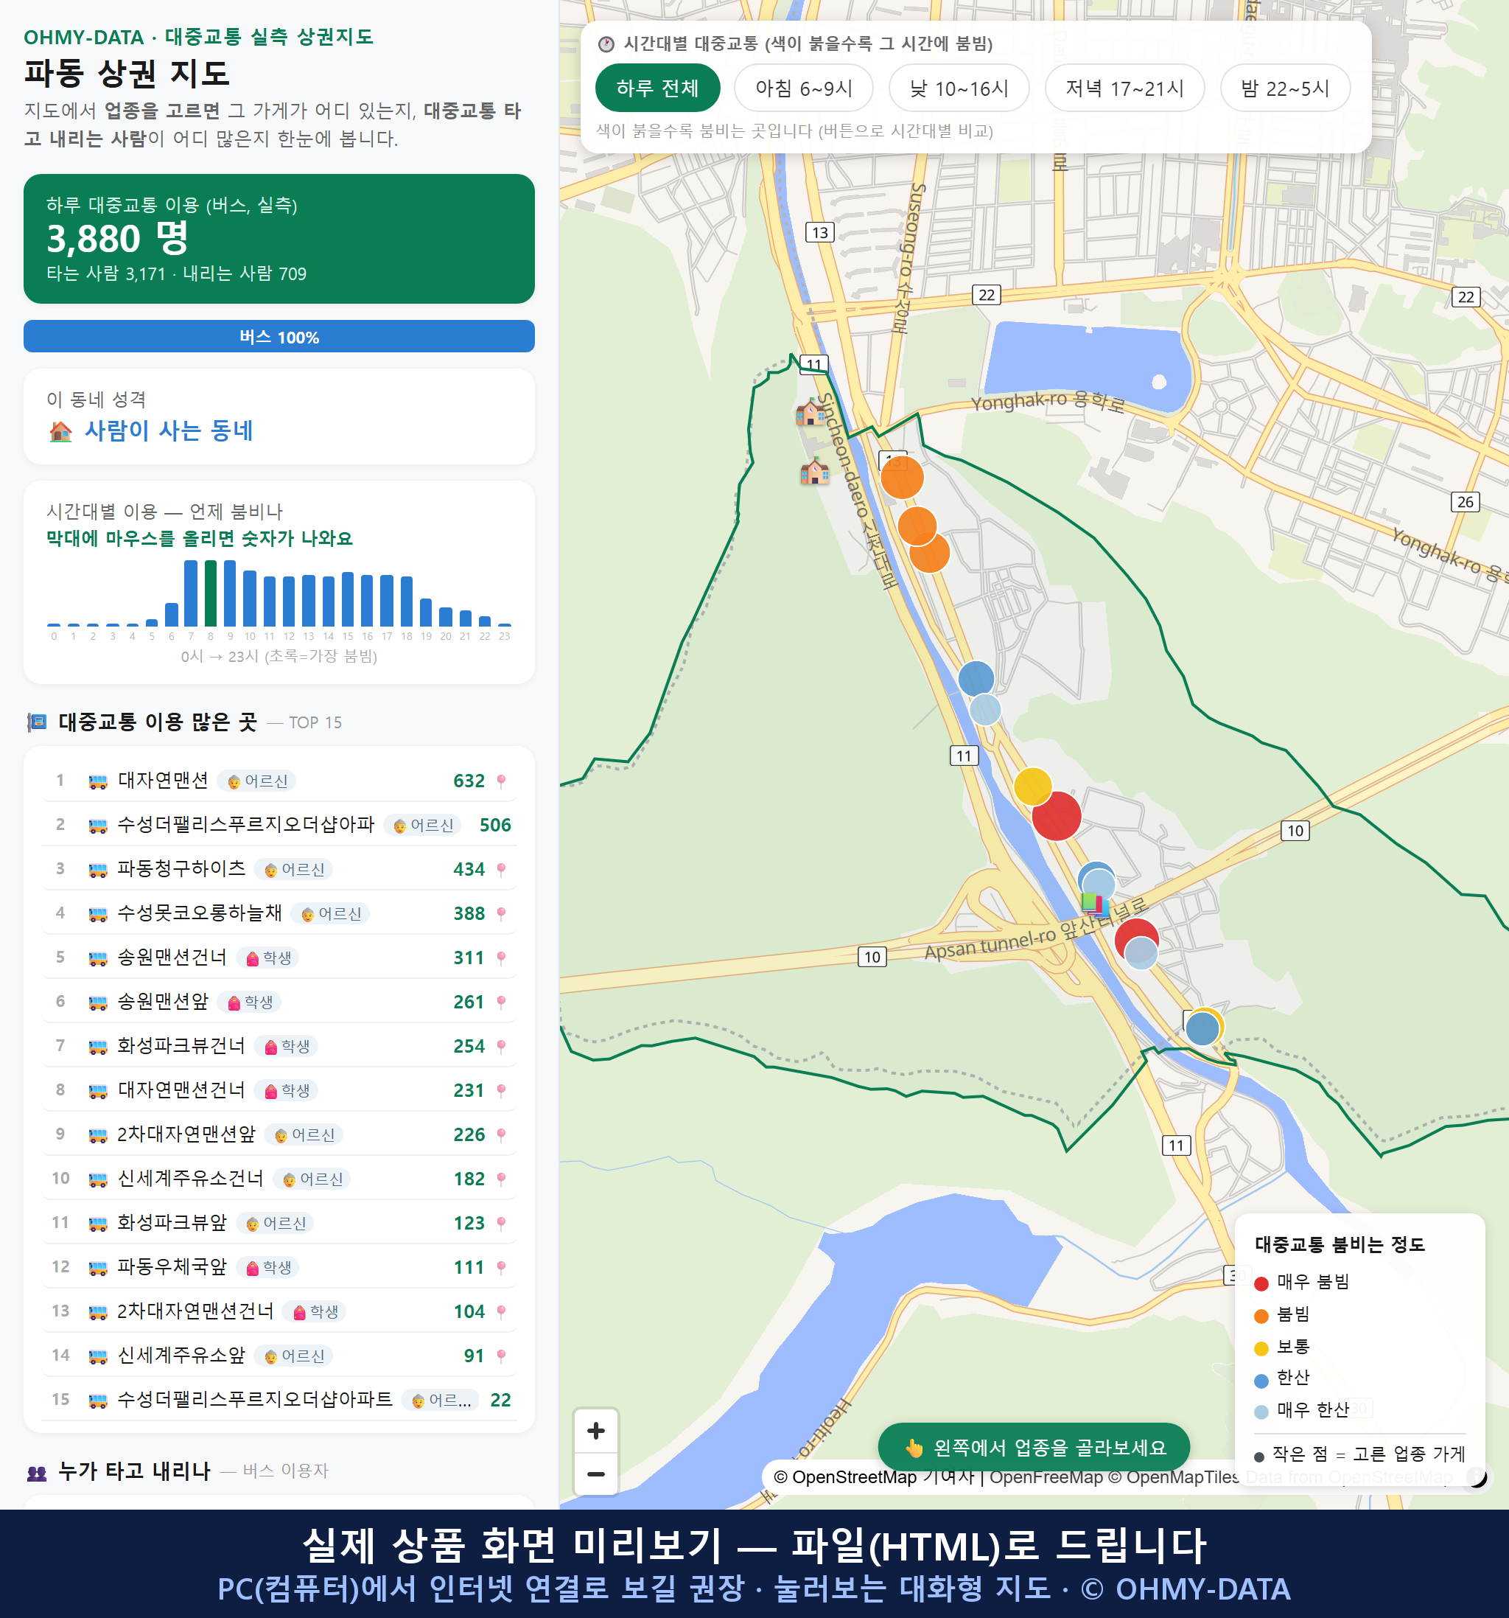Select the 송원맨션건너 311 list row
Screen dimensions: 1509x1618
(279, 957)
